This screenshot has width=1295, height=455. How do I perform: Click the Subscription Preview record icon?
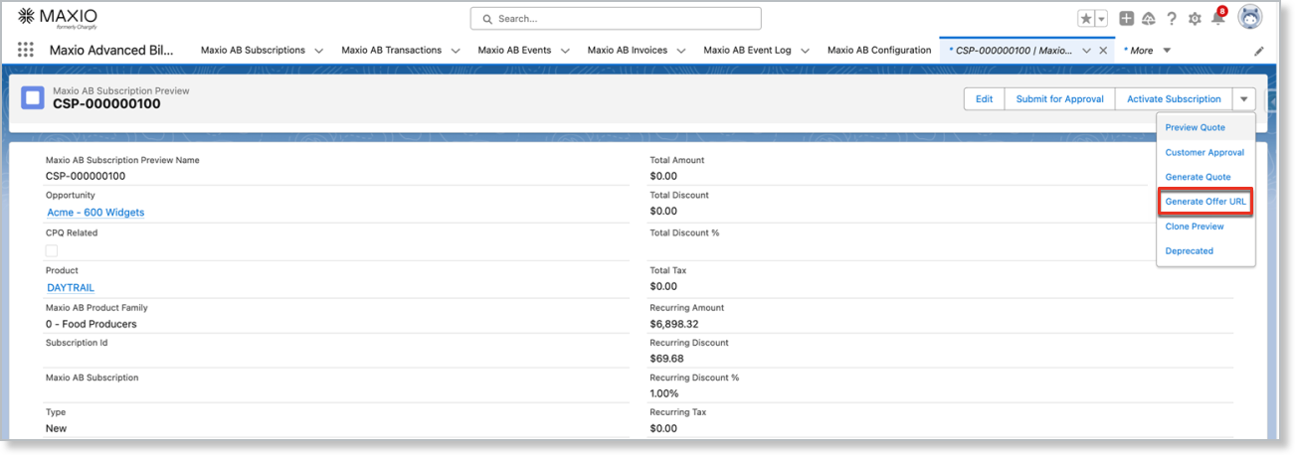(x=33, y=97)
